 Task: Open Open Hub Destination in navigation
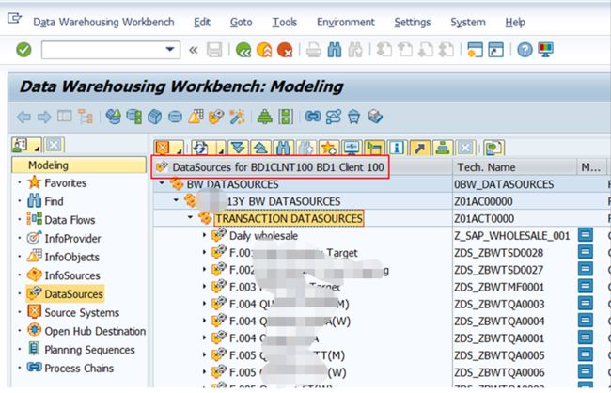(95, 331)
